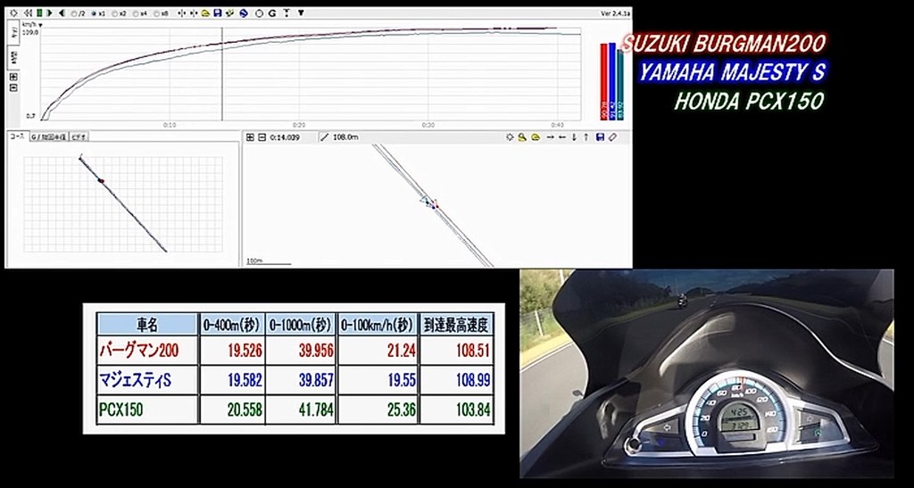Click the save floppy icon in map toolbar

(x=600, y=137)
